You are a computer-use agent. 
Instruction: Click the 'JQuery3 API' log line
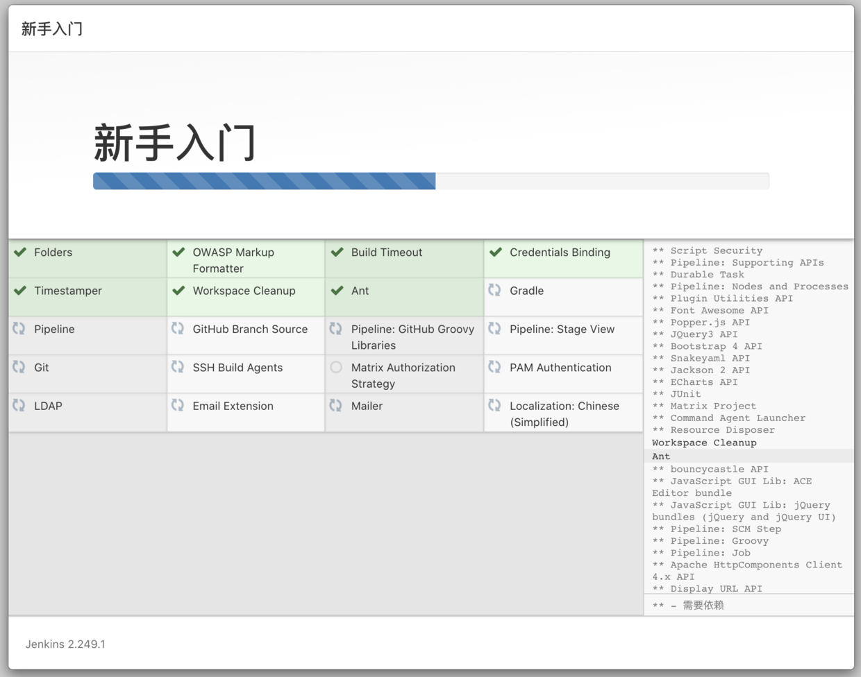click(x=694, y=334)
